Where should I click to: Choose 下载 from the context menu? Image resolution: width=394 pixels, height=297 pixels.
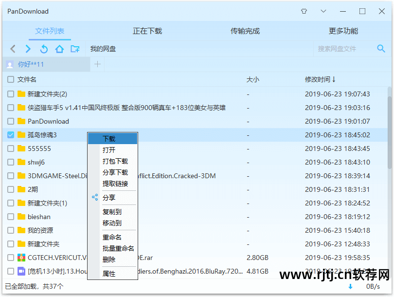coord(109,139)
